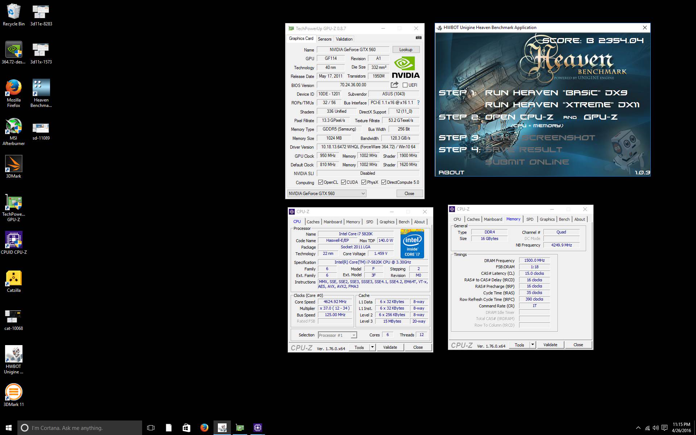Click the GPU-Z taskbar icon

click(240, 428)
